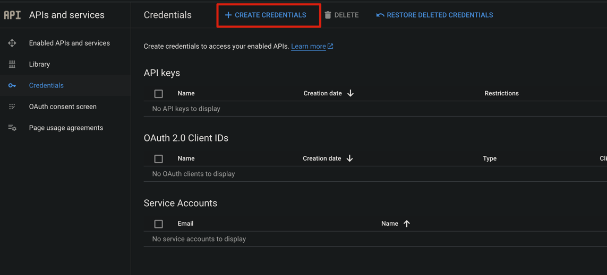
Task: Click the Restrictions column header
Action: point(501,93)
